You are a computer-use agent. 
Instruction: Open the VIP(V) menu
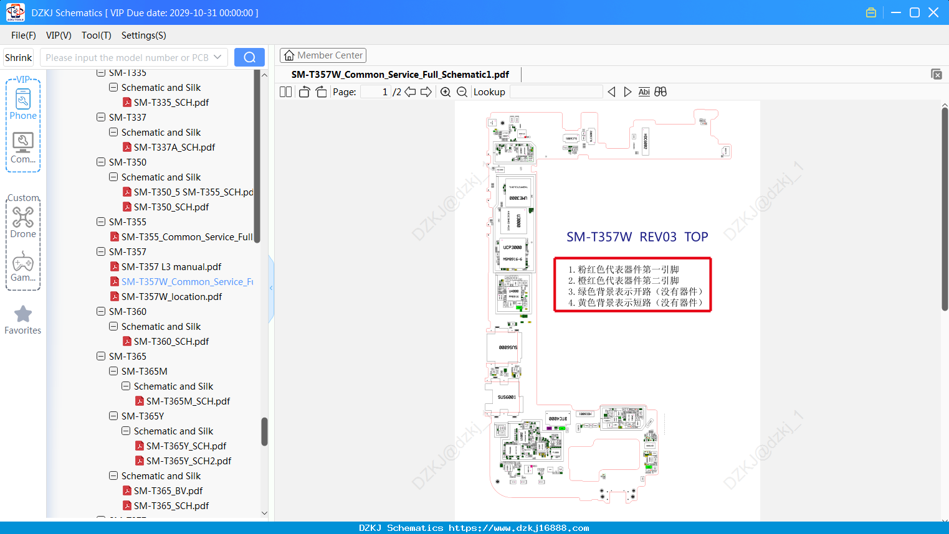[x=59, y=35]
